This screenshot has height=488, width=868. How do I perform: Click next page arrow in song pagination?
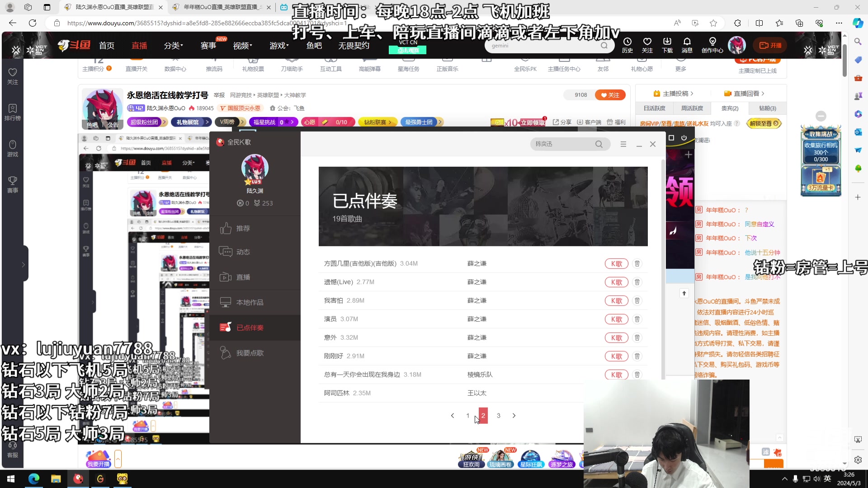point(514,416)
